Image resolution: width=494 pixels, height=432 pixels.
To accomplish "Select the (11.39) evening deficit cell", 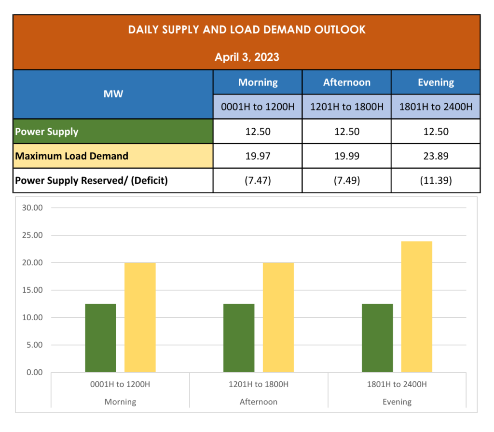I will point(436,181).
